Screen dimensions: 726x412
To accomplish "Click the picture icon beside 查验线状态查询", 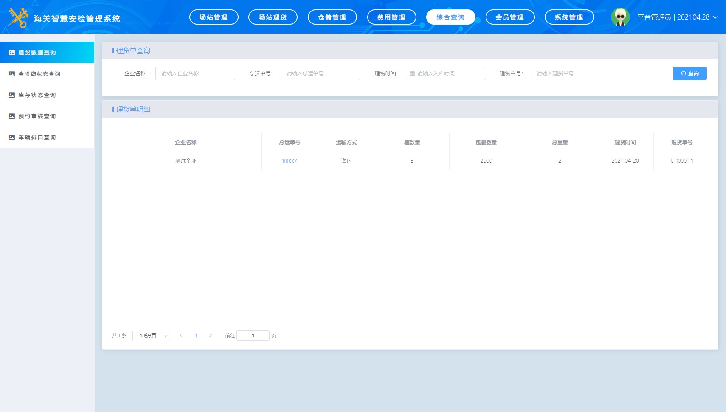I will [12, 74].
